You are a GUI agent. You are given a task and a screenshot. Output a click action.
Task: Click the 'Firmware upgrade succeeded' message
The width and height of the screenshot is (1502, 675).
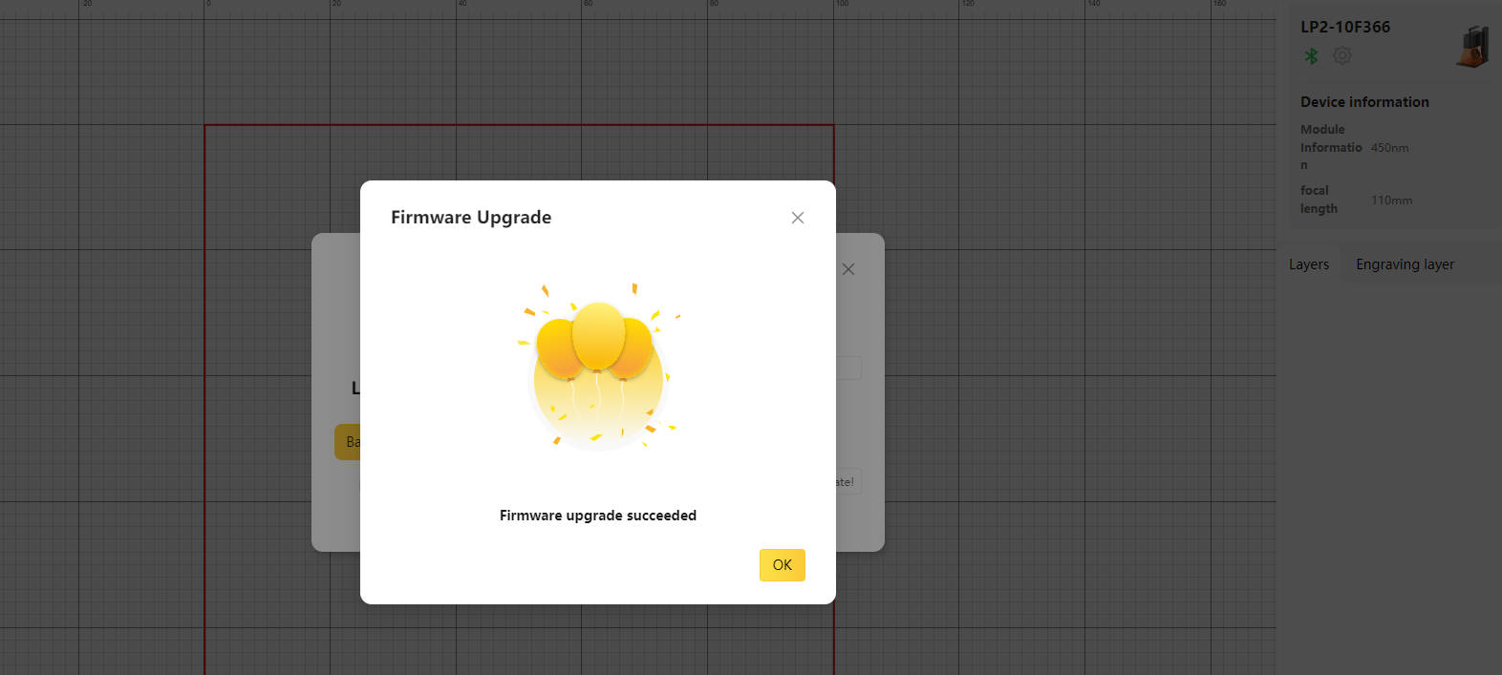597,516
